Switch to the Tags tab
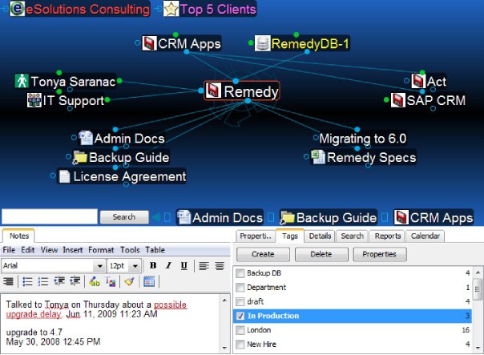 290,236
